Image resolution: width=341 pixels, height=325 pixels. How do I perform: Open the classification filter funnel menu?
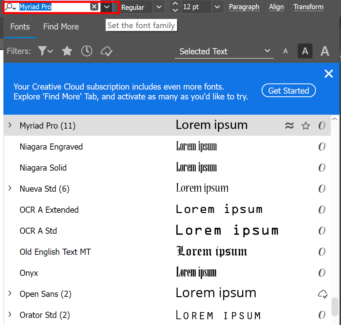(x=45, y=51)
